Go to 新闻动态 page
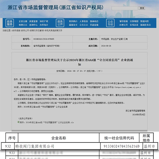The height and width of the screenshot is (159, 159). coord(94,21)
